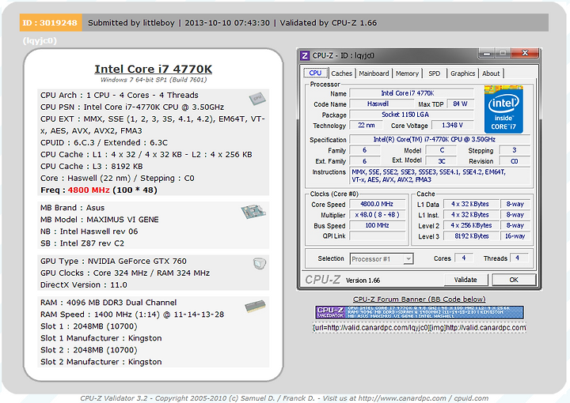Select the CPU tab
Screen dimensions: 570x403
(315, 73)
